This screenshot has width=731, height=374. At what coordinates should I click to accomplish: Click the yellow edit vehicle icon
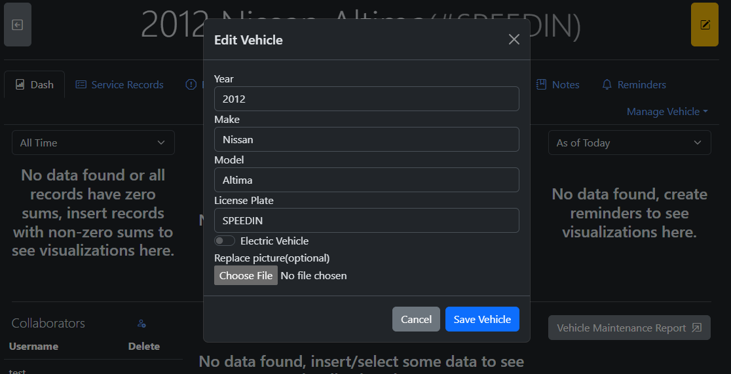tap(705, 25)
